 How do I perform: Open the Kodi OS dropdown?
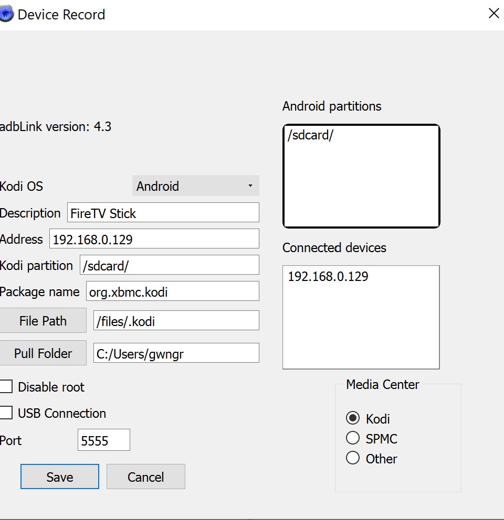(196, 186)
